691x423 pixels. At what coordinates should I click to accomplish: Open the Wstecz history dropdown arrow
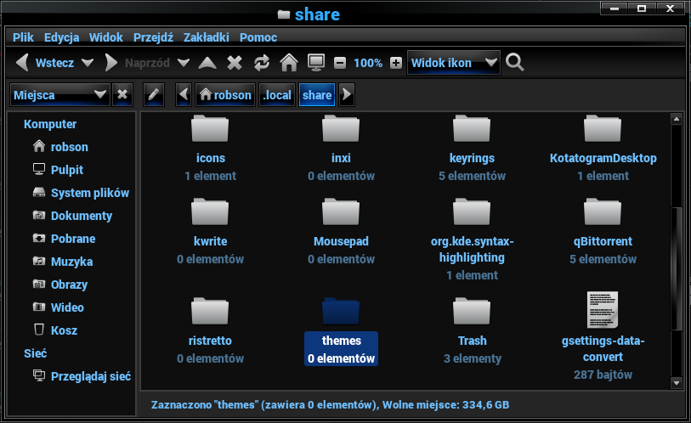click(x=88, y=63)
